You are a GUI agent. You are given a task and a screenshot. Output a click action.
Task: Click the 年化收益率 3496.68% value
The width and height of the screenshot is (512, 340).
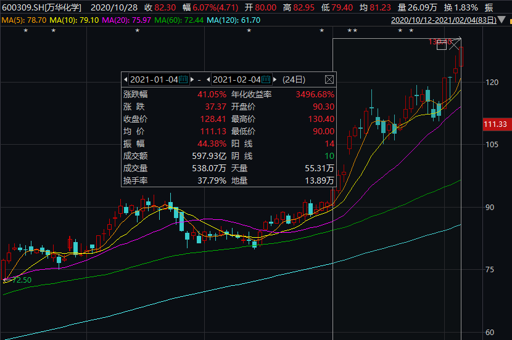[315, 94]
